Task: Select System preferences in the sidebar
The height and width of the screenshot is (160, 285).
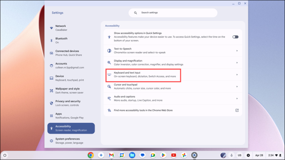Action: point(71,141)
